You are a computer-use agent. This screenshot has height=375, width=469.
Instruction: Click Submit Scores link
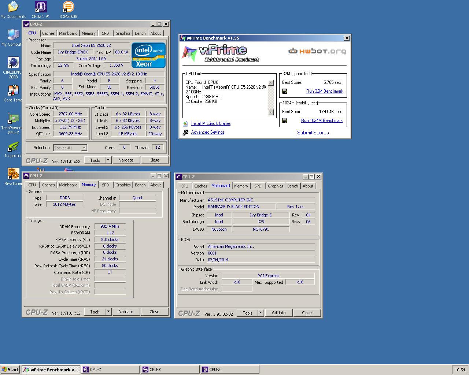coord(313,133)
